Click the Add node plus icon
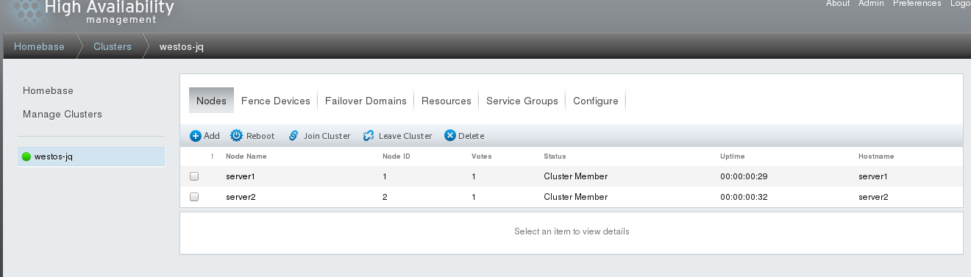The width and height of the screenshot is (971, 277). [195, 136]
